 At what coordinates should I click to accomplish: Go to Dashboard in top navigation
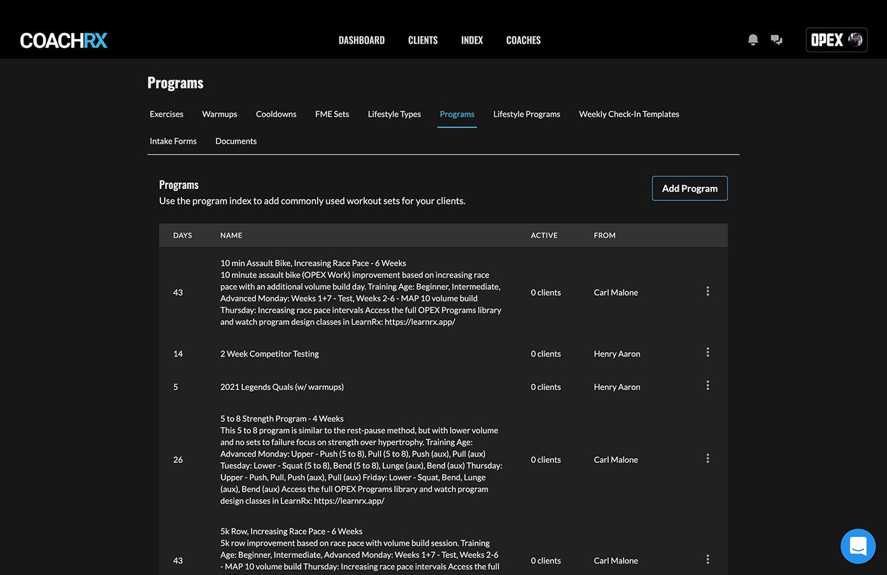tap(362, 40)
